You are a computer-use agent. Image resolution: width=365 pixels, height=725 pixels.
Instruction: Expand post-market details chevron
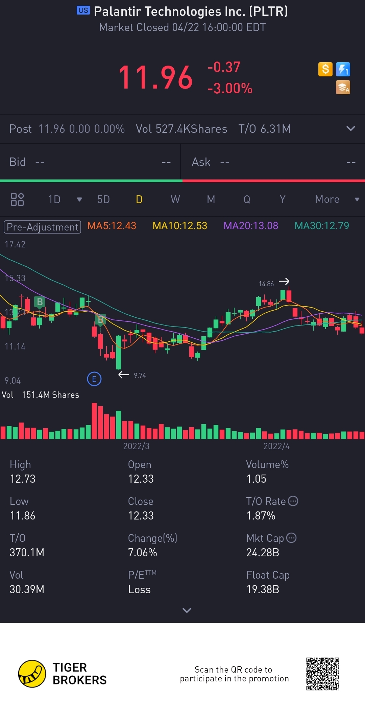point(351,128)
